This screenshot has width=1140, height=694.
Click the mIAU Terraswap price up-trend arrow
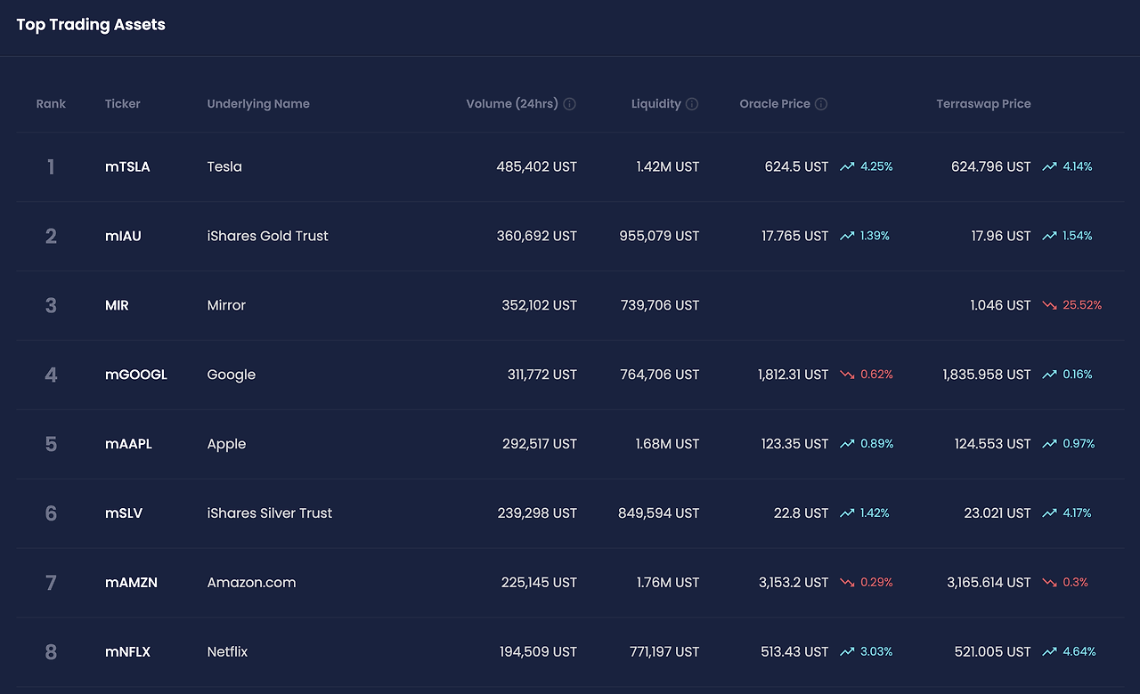click(1049, 236)
